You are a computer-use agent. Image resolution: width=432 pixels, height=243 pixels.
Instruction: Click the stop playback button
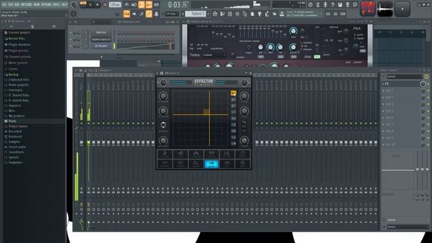click(97, 5)
